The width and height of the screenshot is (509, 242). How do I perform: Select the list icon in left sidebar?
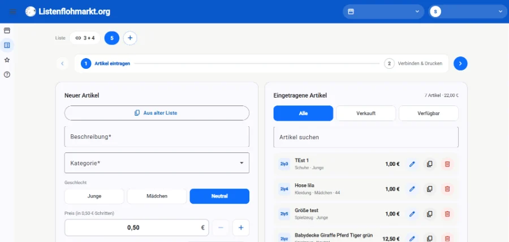coord(7,45)
